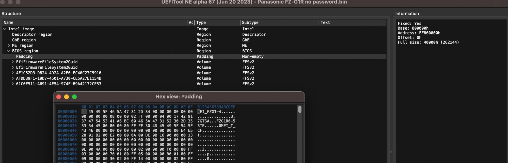Image resolution: width=508 pixels, height=163 pixels.
Task: Expand volume AFDD39F1-19D7-4501-A730-CE5A27E1154B
Action: (13, 78)
